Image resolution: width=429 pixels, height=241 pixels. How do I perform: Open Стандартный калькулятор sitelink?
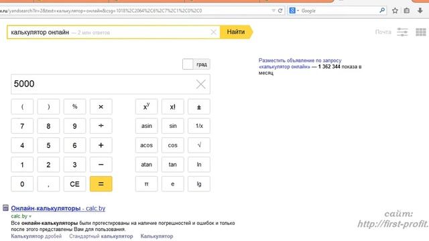click(x=101, y=236)
